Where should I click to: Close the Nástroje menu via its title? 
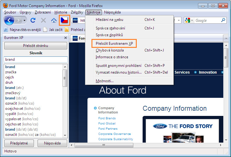pos(94,12)
